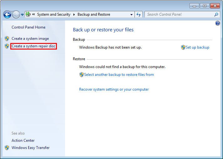Click Set up backup link
223x159 pixels.
coord(197,47)
